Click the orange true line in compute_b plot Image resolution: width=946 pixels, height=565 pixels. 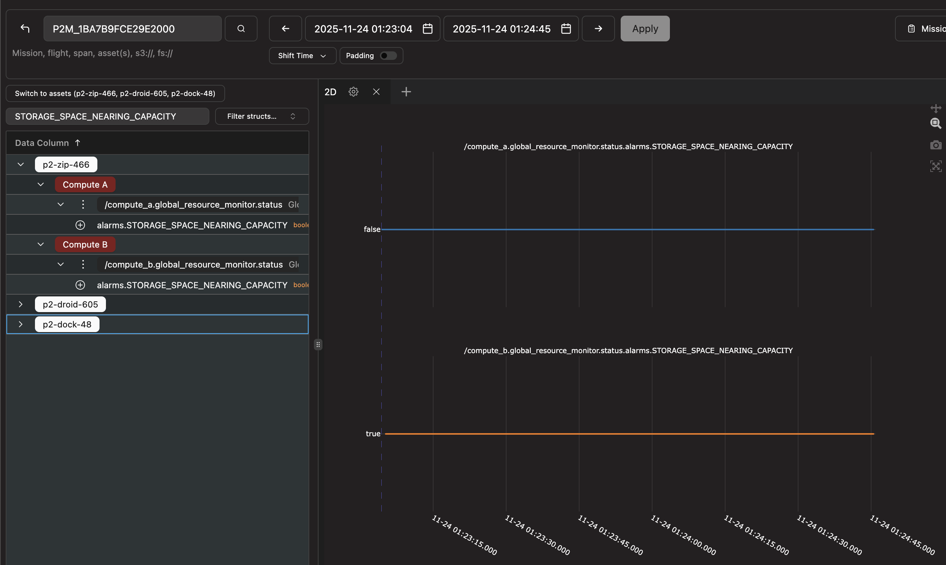(x=630, y=434)
